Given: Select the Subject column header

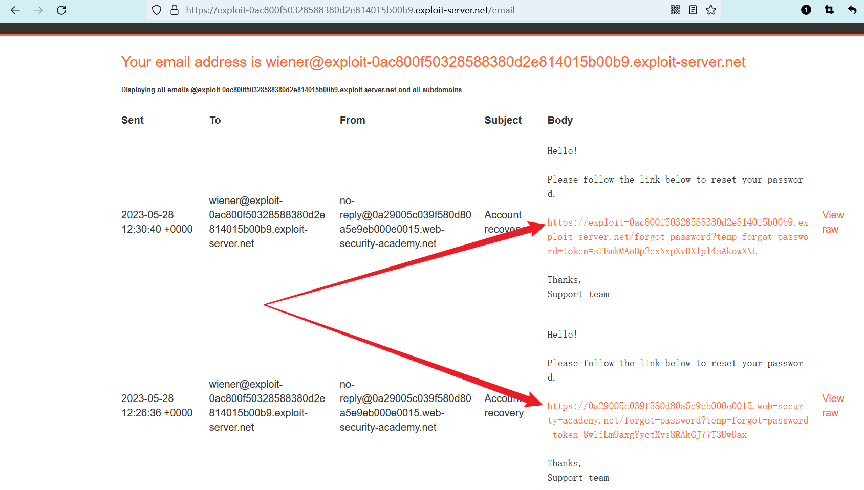Looking at the screenshot, I should pos(503,120).
